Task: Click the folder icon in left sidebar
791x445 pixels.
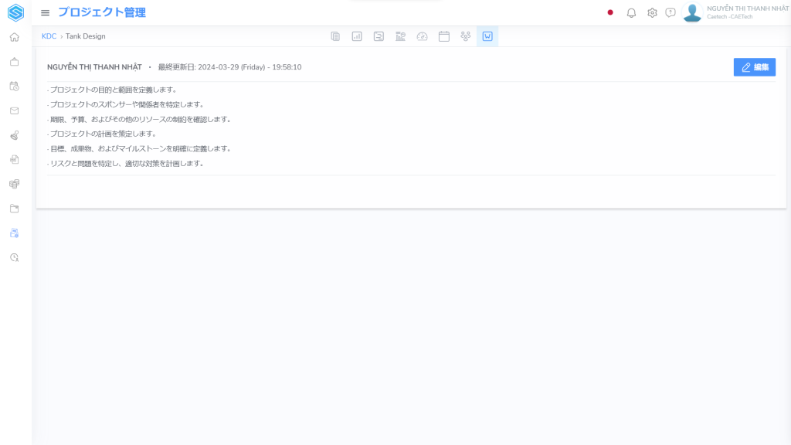Action: tap(15, 209)
